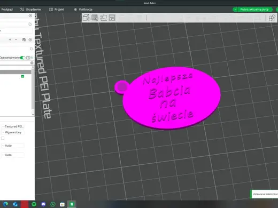Click the Ustawianie zakończone notification
The image size is (278, 208).
click(264, 194)
